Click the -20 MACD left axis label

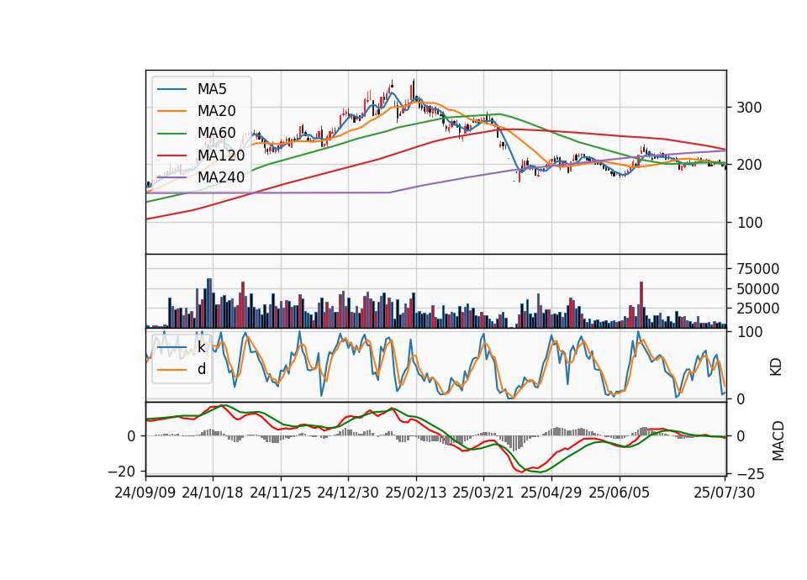point(121,471)
